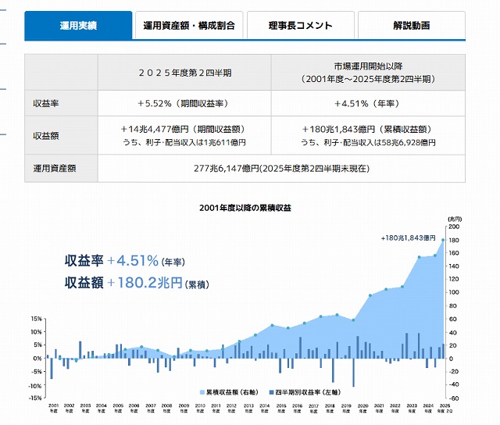The image size is (500, 425).
Task: Click the 2001 年度 x-axis label
Action: [53, 409]
